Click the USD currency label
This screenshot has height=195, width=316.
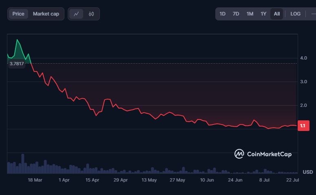(x=308, y=172)
